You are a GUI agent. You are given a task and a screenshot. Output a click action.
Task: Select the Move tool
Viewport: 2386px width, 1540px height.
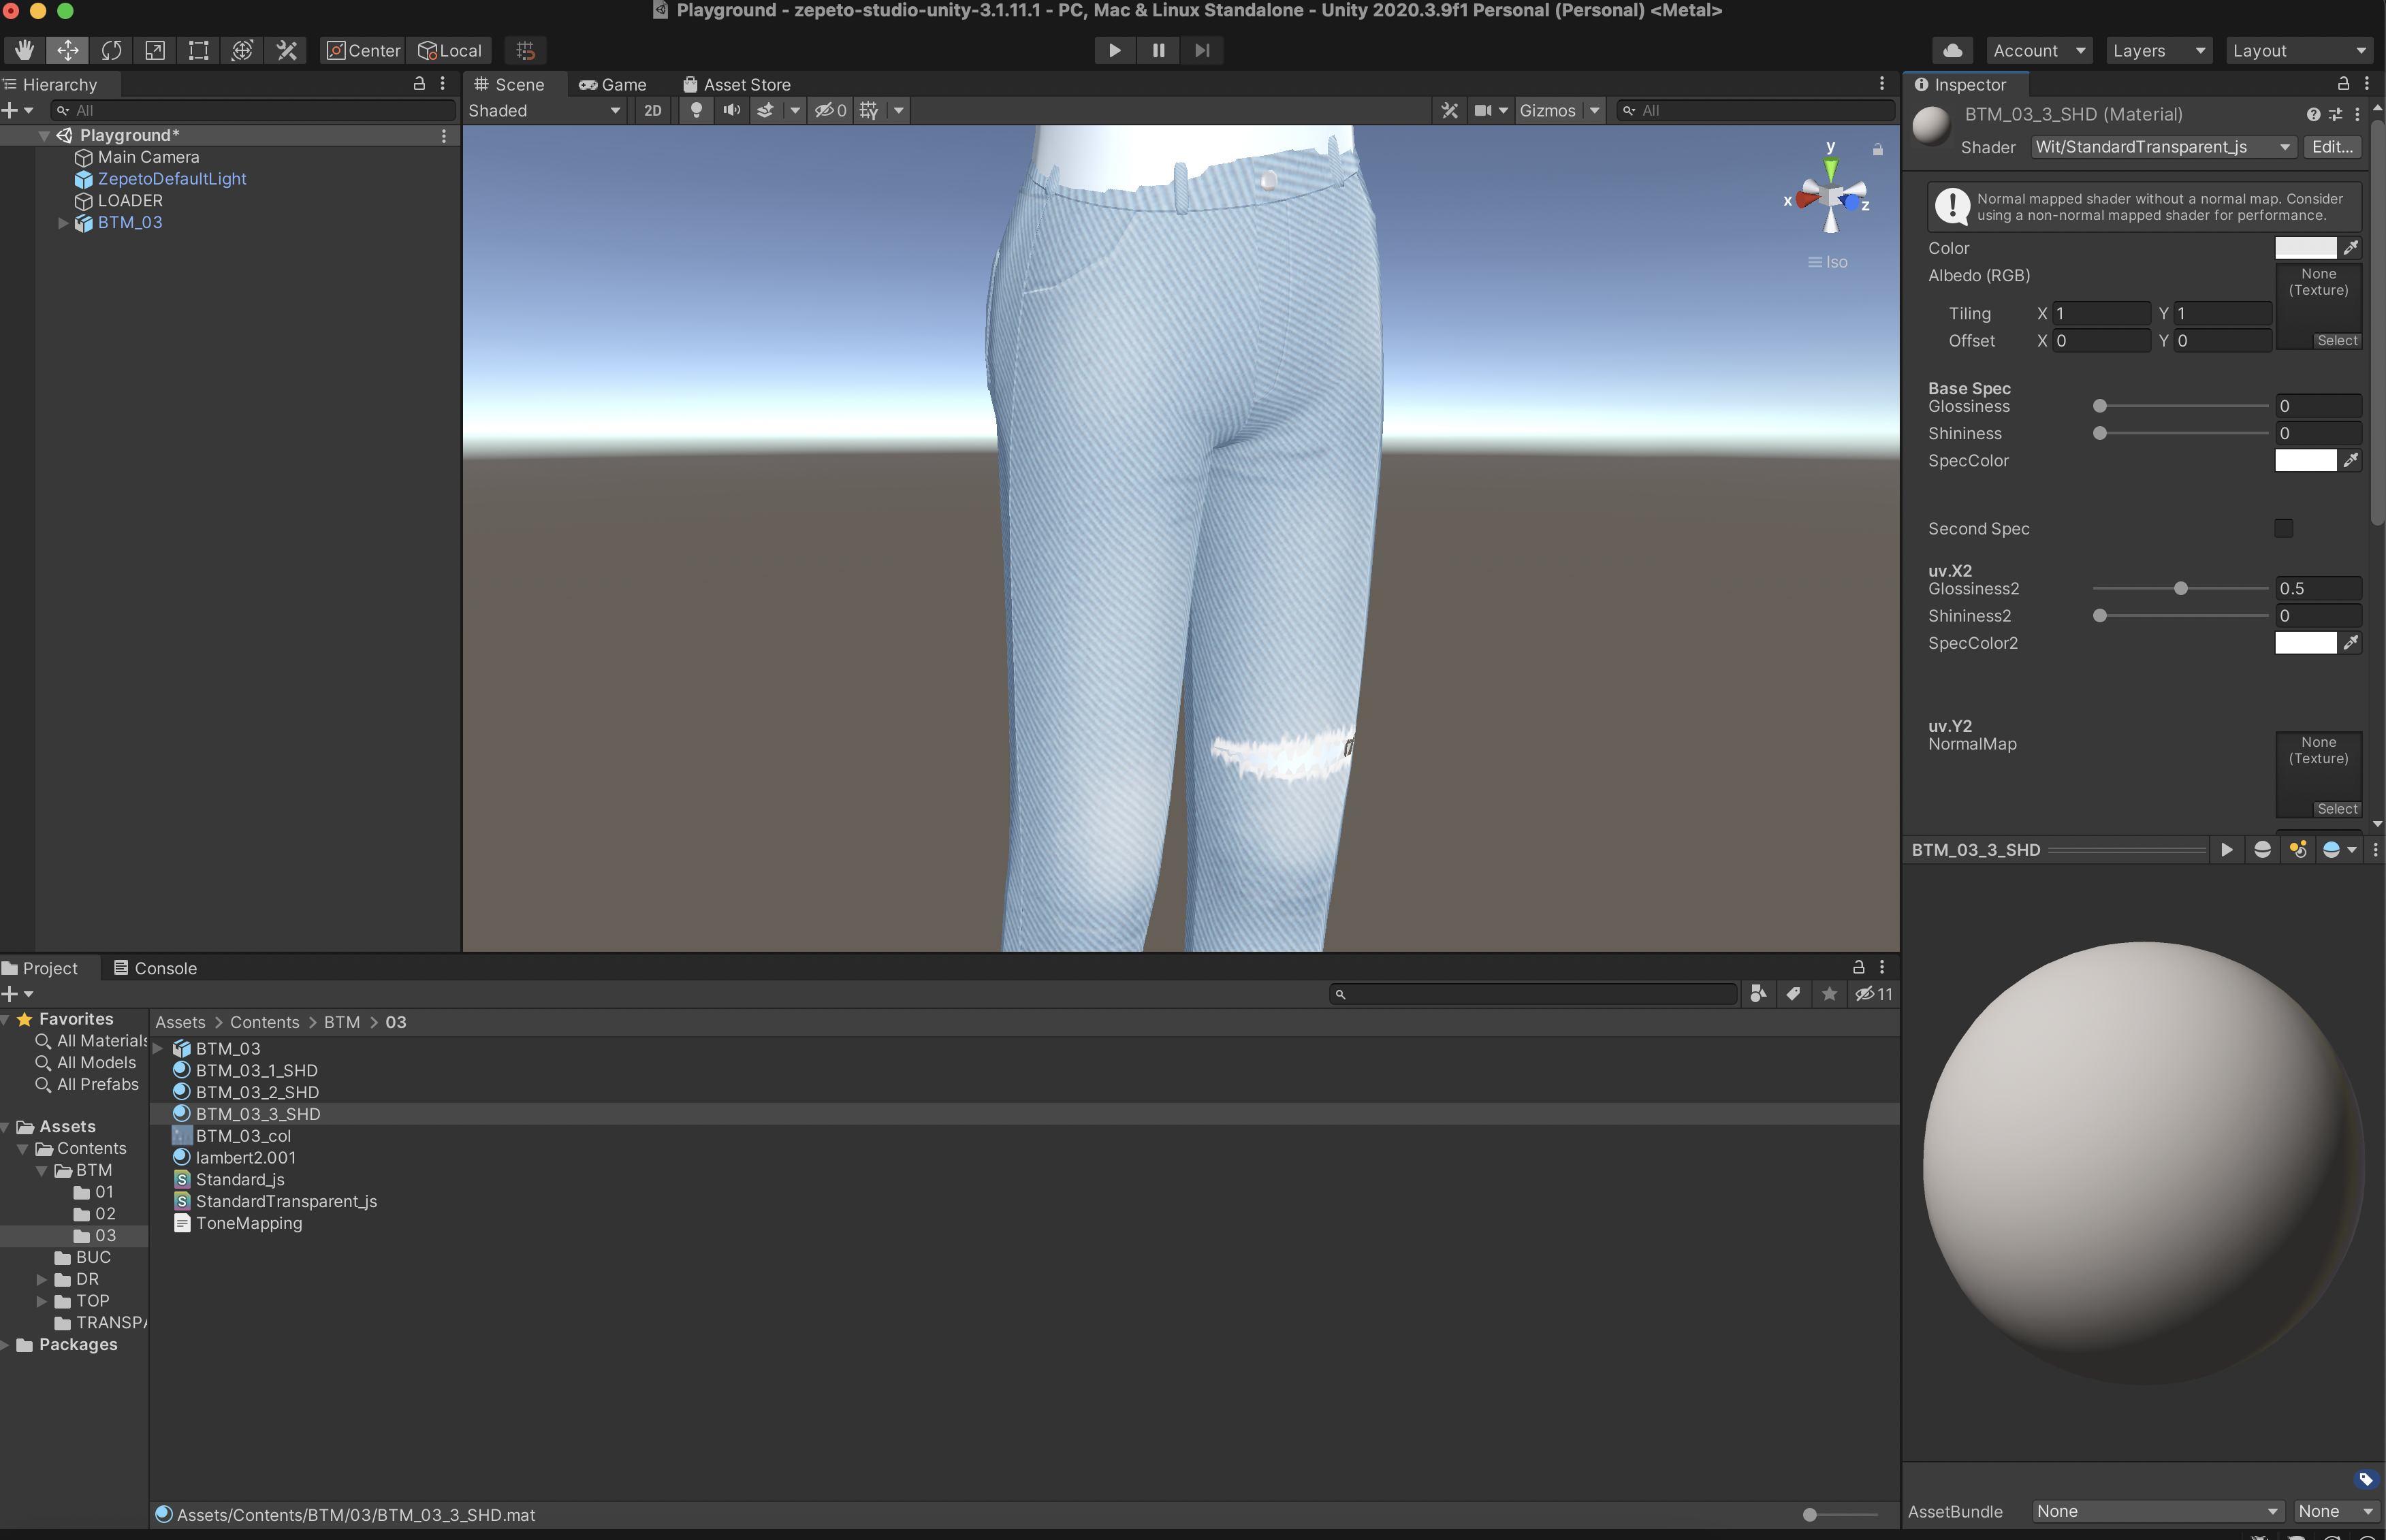point(68,50)
